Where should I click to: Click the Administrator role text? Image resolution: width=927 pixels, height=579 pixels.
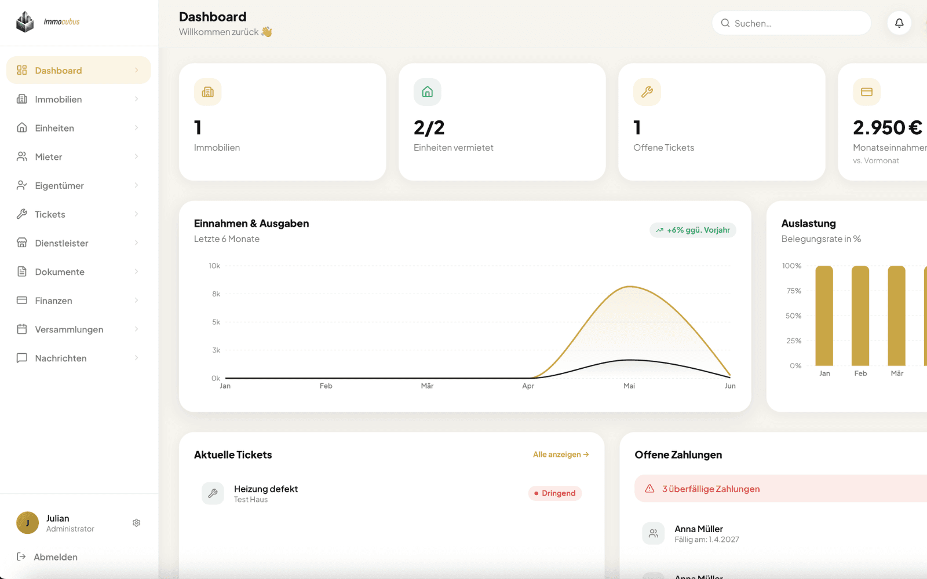tap(70, 529)
